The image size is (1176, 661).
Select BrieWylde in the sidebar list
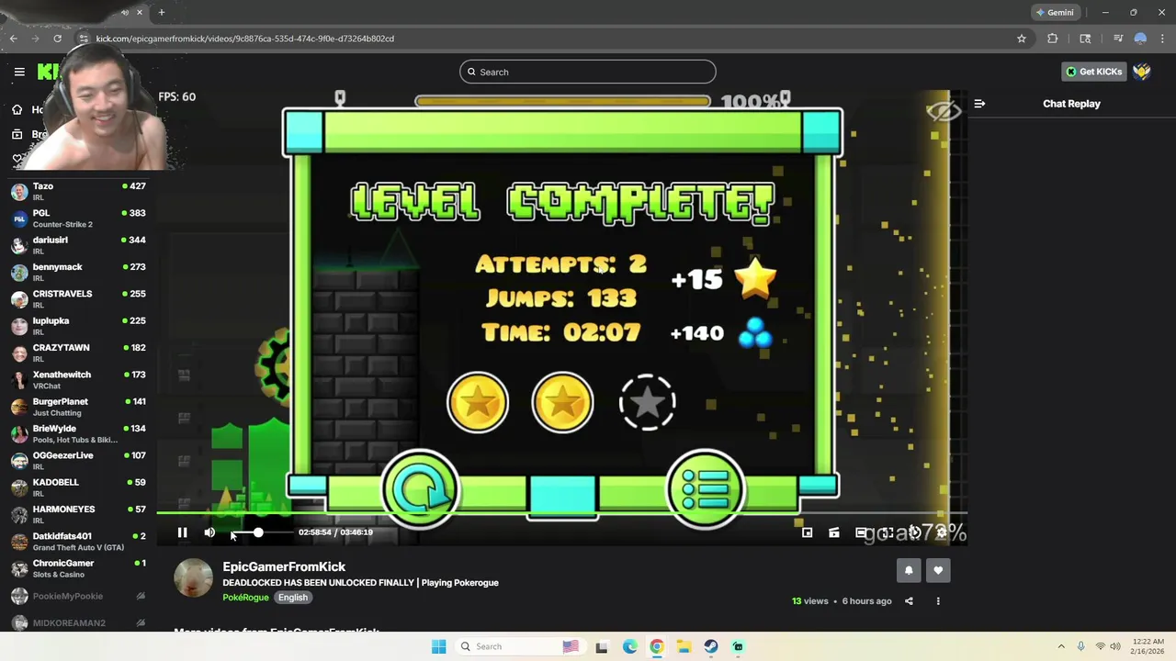(78, 433)
